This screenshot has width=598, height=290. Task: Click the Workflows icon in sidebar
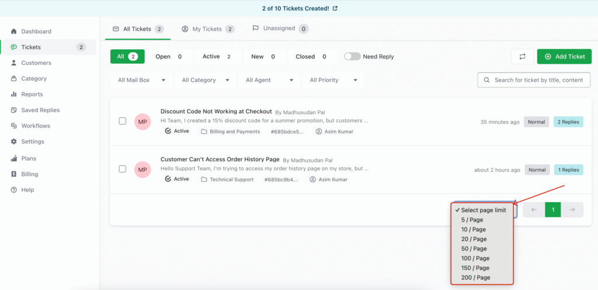13,126
